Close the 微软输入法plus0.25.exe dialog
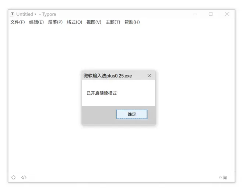 [149, 76]
